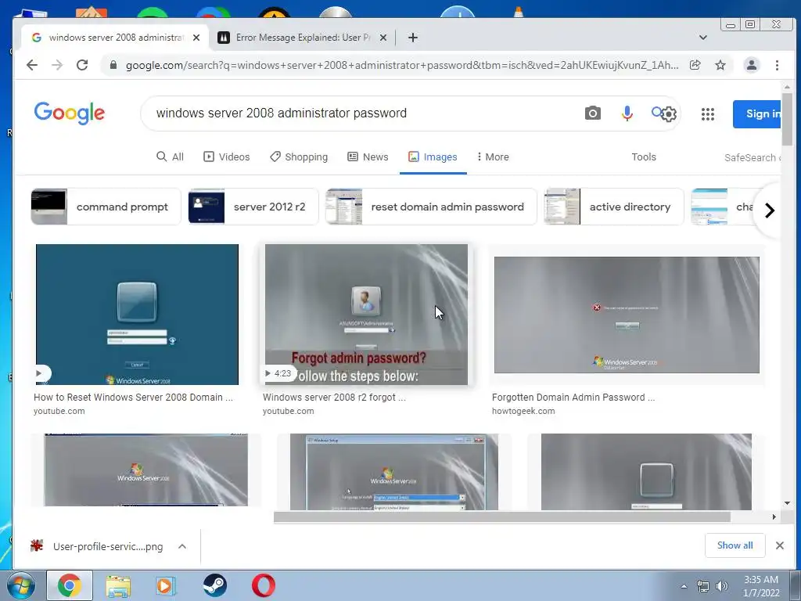Screen dimensions: 801x601
Task: Expand the download item options chevron
Action: click(x=181, y=546)
